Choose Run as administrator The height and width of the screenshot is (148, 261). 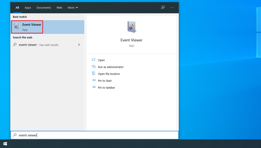111,67
